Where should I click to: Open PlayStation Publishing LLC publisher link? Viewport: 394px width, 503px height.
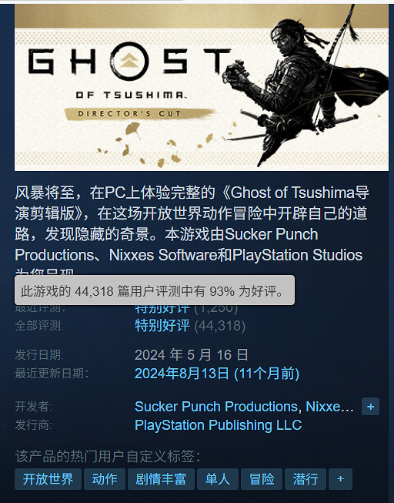pos(218,425)
